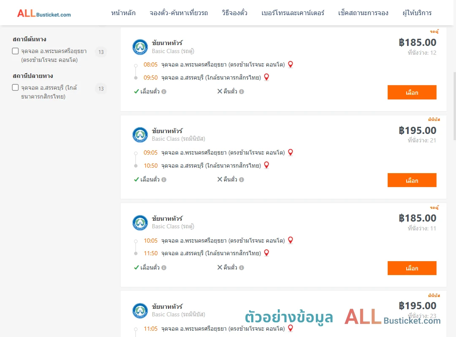This screenshot has width=456, height=337.
Task: Select the 08:05 trip with เลือก button
Action: coord(412,92)
